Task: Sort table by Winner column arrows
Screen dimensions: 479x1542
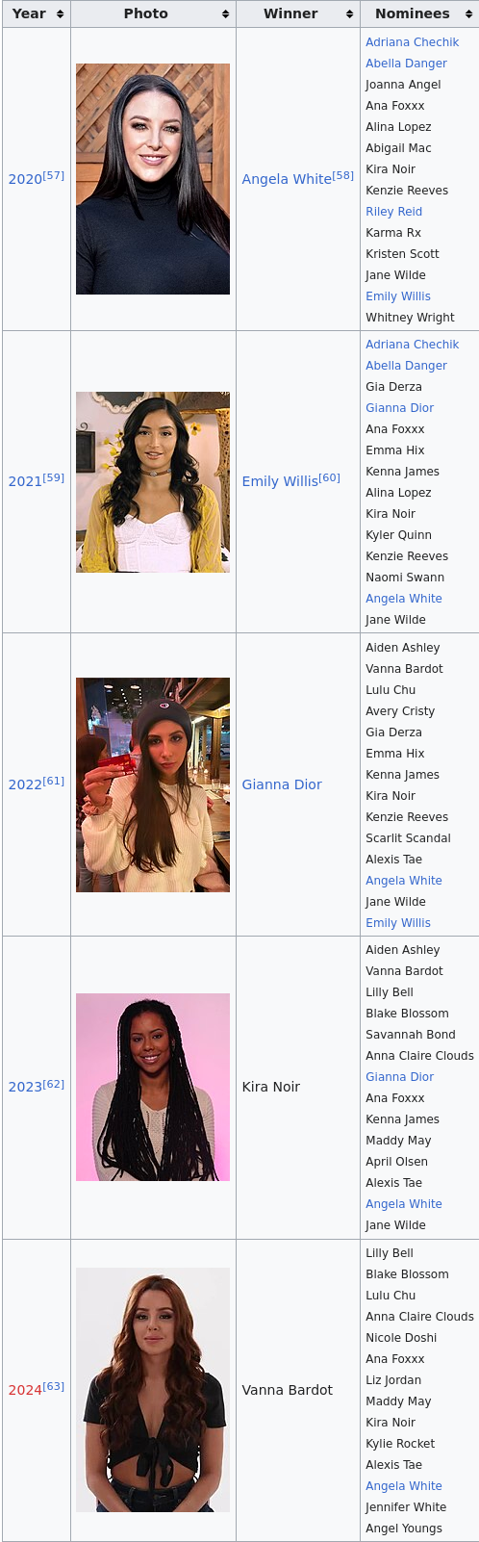Action: (349, 14)
